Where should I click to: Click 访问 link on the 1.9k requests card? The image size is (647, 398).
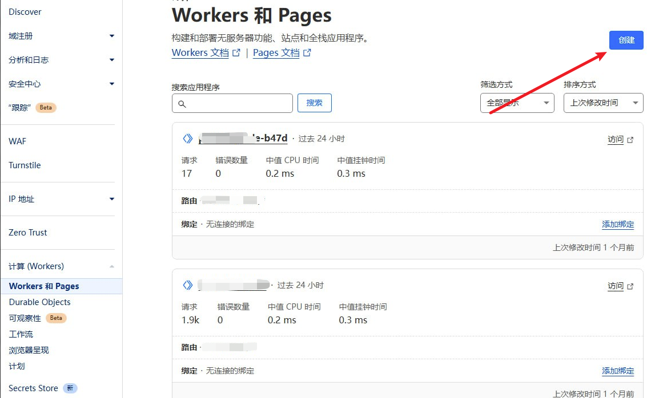tap(615, 286)
